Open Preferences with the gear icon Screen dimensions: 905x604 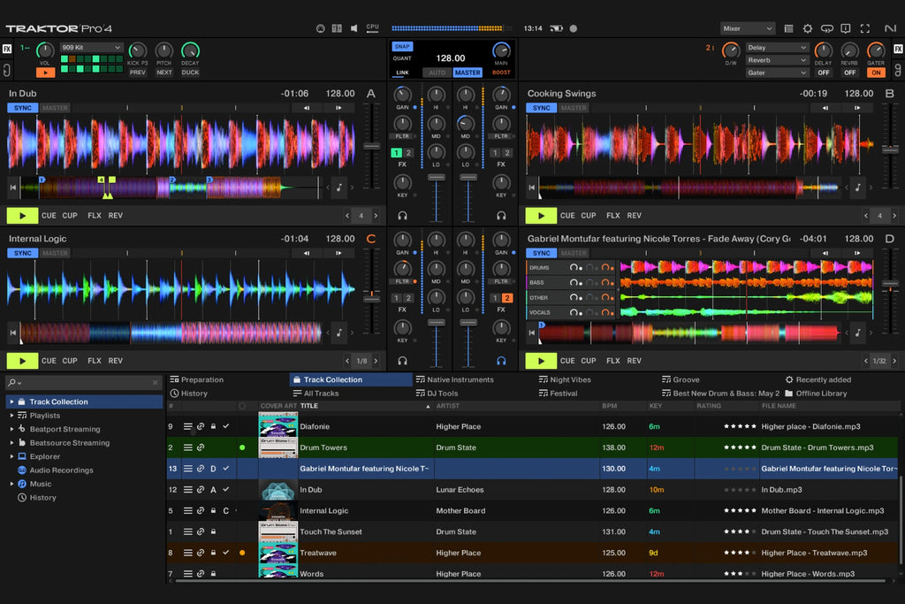tap(807, 28)
